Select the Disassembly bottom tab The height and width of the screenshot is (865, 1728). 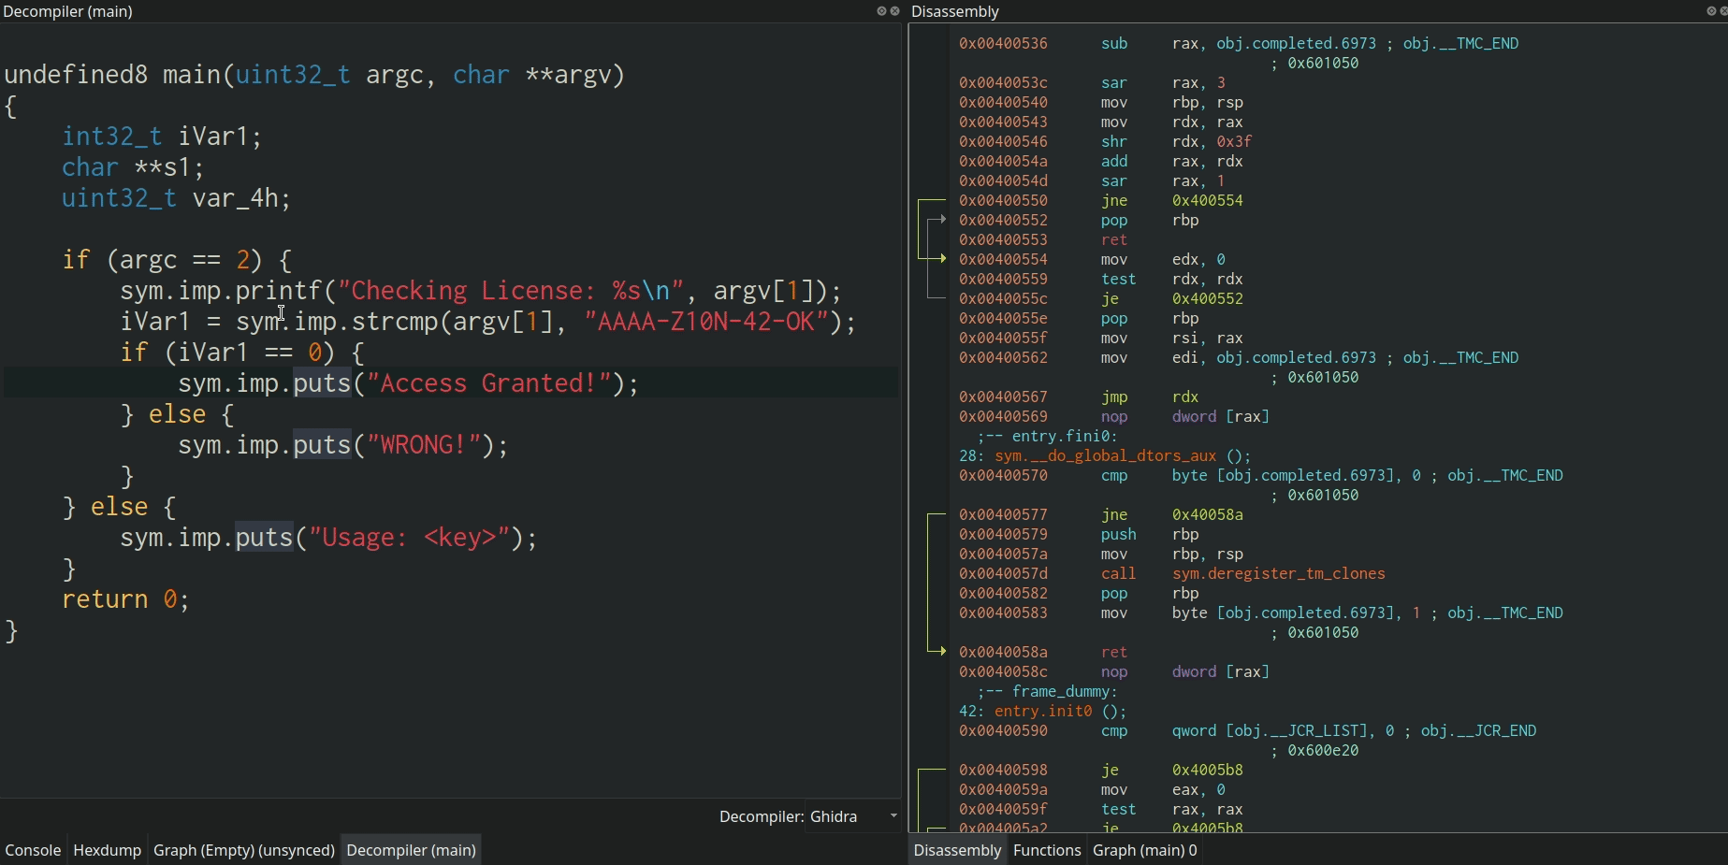pos(957,850)
